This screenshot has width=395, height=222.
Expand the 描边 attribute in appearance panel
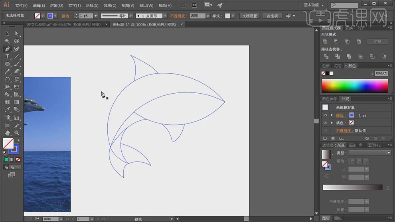pos(332,115)
